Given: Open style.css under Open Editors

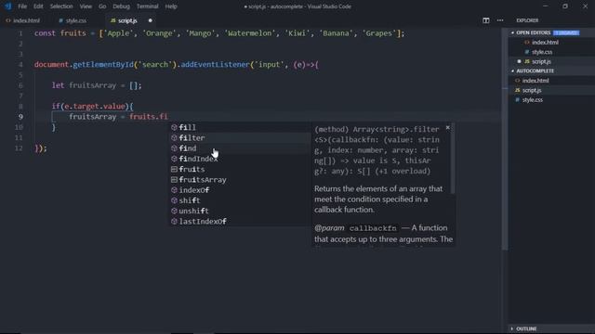Looking at the screenshot, I should pyautogui.click(x=542, y=52).
